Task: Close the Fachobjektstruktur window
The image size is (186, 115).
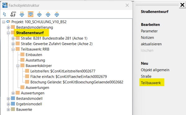Action: click(127, 5)
